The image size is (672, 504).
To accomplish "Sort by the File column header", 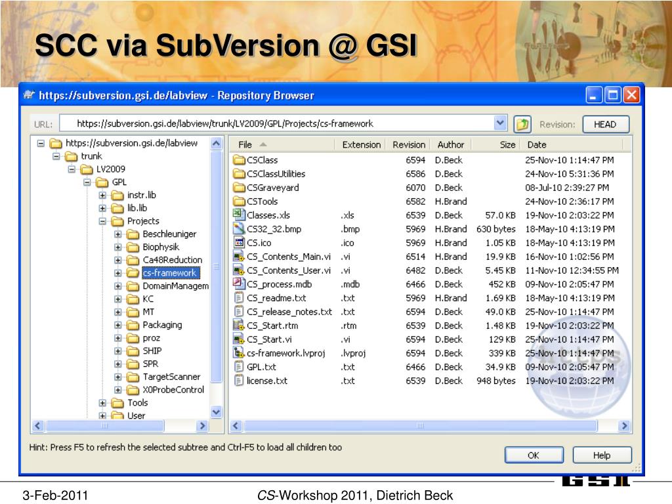I will coord(282,145).
